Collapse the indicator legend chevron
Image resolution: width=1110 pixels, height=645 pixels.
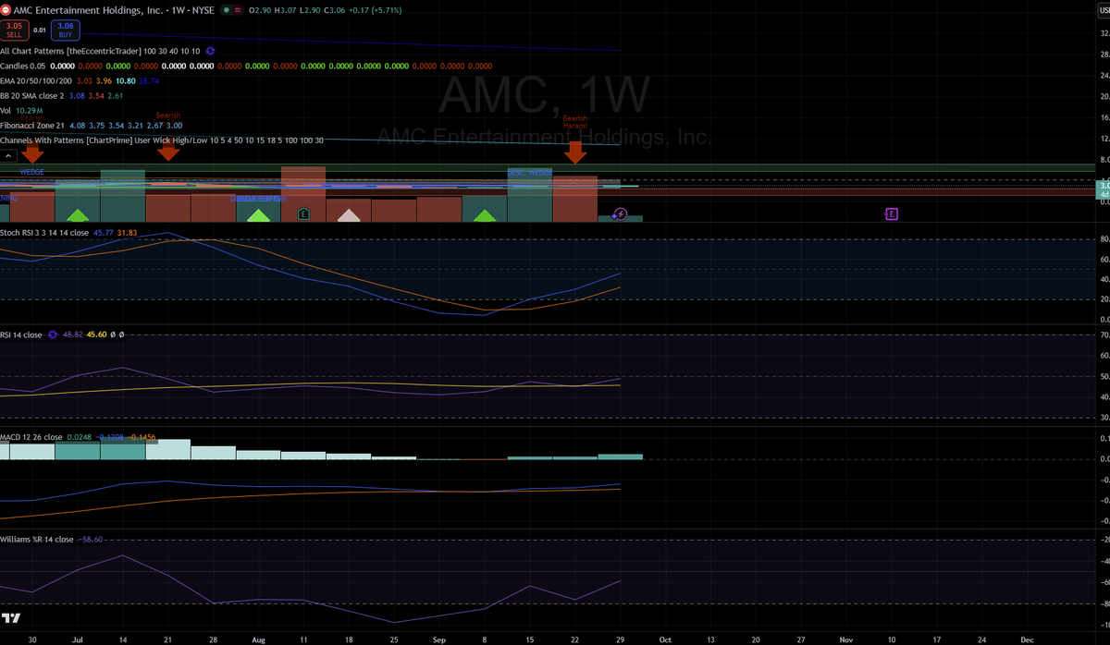click(x=8, y=157)
